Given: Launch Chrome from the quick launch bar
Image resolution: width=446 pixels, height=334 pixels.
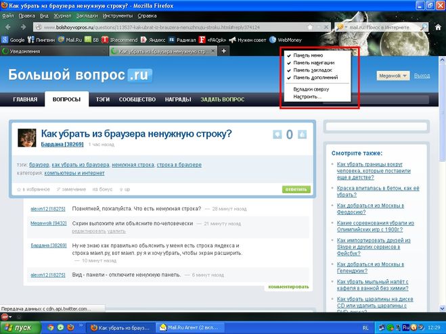Looking at the screenshot, I should pyautogui.click(x=50, y=327).
